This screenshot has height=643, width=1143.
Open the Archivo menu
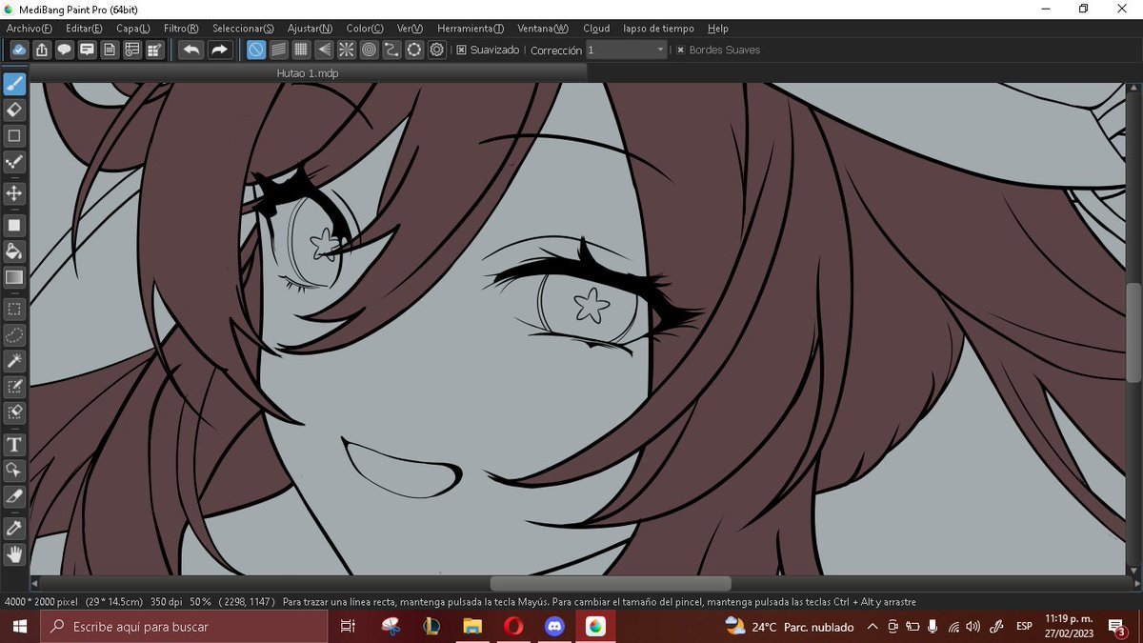tap(29, 29)
